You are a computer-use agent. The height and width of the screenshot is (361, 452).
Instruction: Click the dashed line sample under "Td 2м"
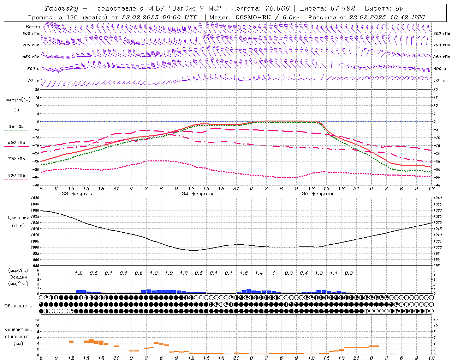[16, 130]
